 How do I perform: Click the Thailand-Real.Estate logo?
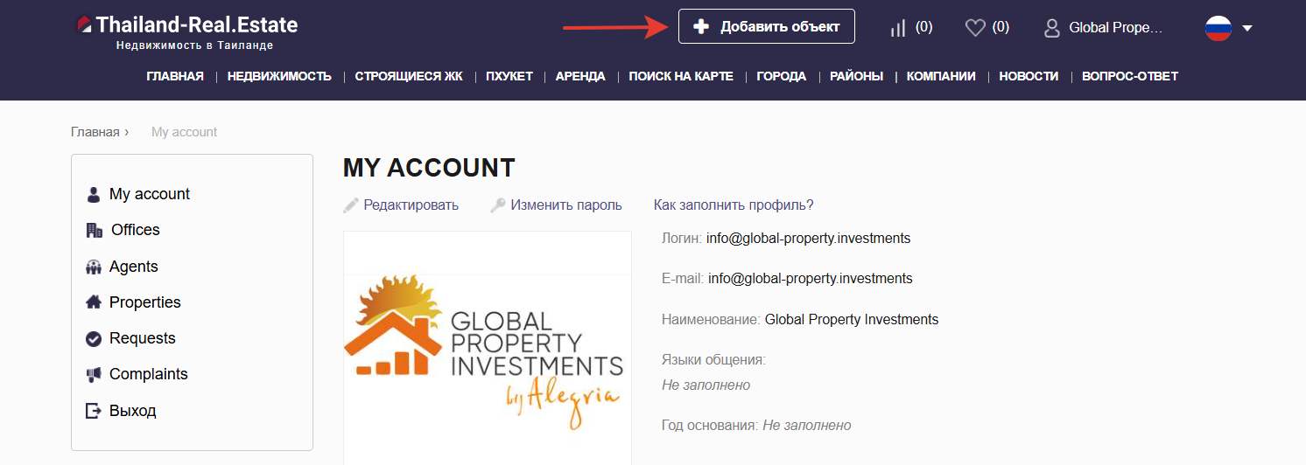point(187,25)
